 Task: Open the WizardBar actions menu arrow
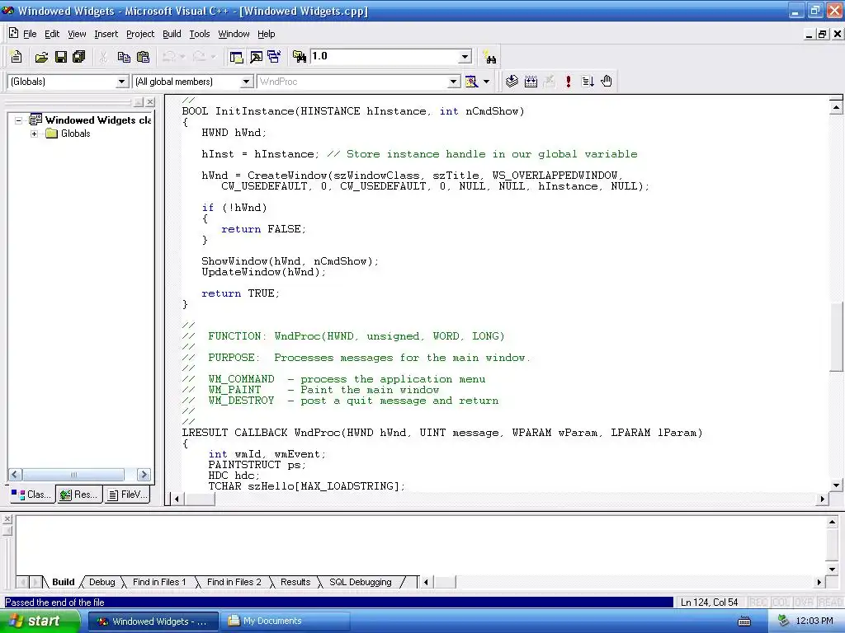coord(486,82)
